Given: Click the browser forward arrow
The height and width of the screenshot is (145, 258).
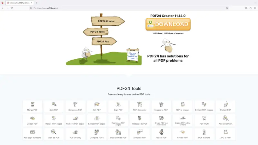Looking at the screenshot, I should [x=7, y=8].
